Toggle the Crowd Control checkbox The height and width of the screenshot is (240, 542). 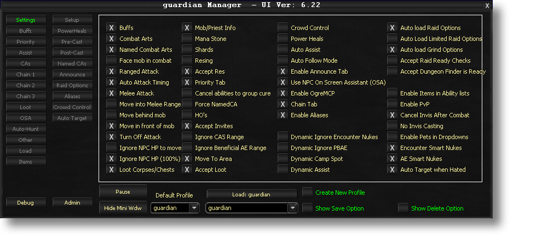[282, 28]
